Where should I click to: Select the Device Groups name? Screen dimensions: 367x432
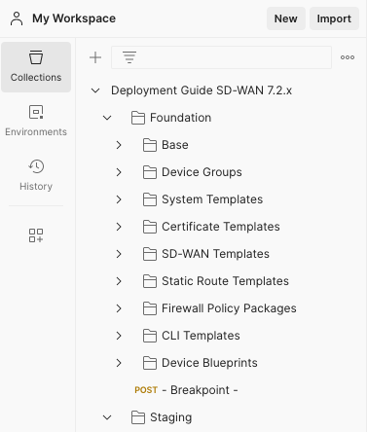click(202, 172)
